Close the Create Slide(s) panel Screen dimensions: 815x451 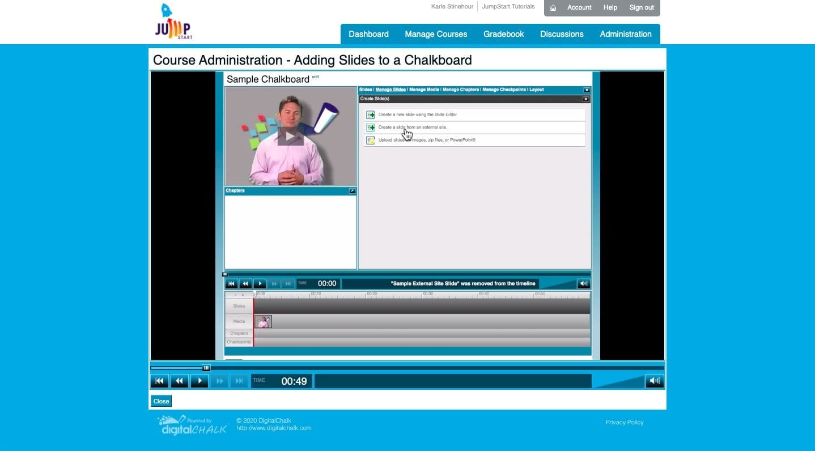[x=586, y=99]
